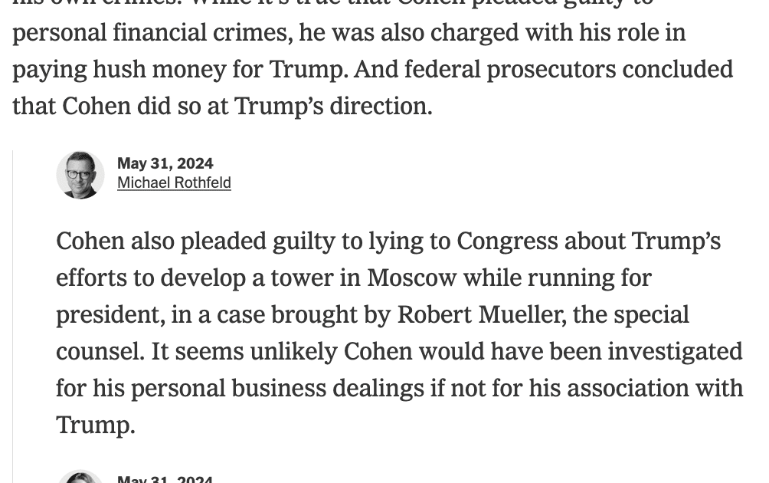769x483 pixels.
Task: Click the final word "Trump." of the reply
Action: click(x=96, y=425)
